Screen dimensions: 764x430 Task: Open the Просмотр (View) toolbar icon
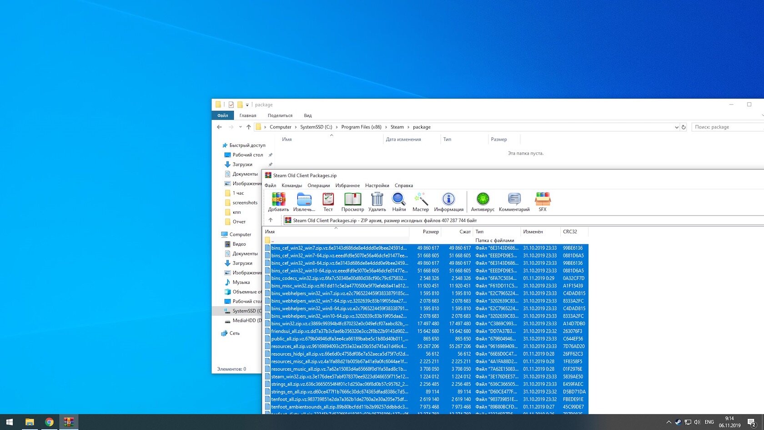pyautogui.click(x=352, y=202)
